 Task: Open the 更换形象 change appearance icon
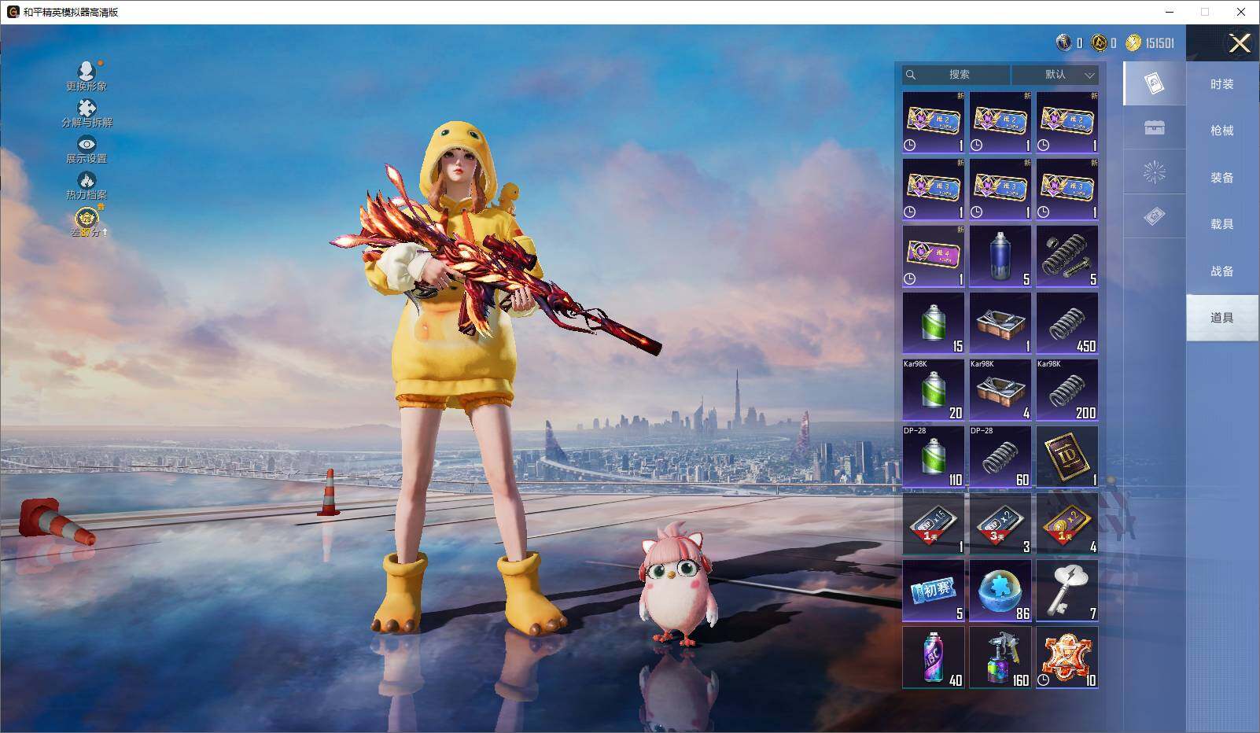coord(87,71)
